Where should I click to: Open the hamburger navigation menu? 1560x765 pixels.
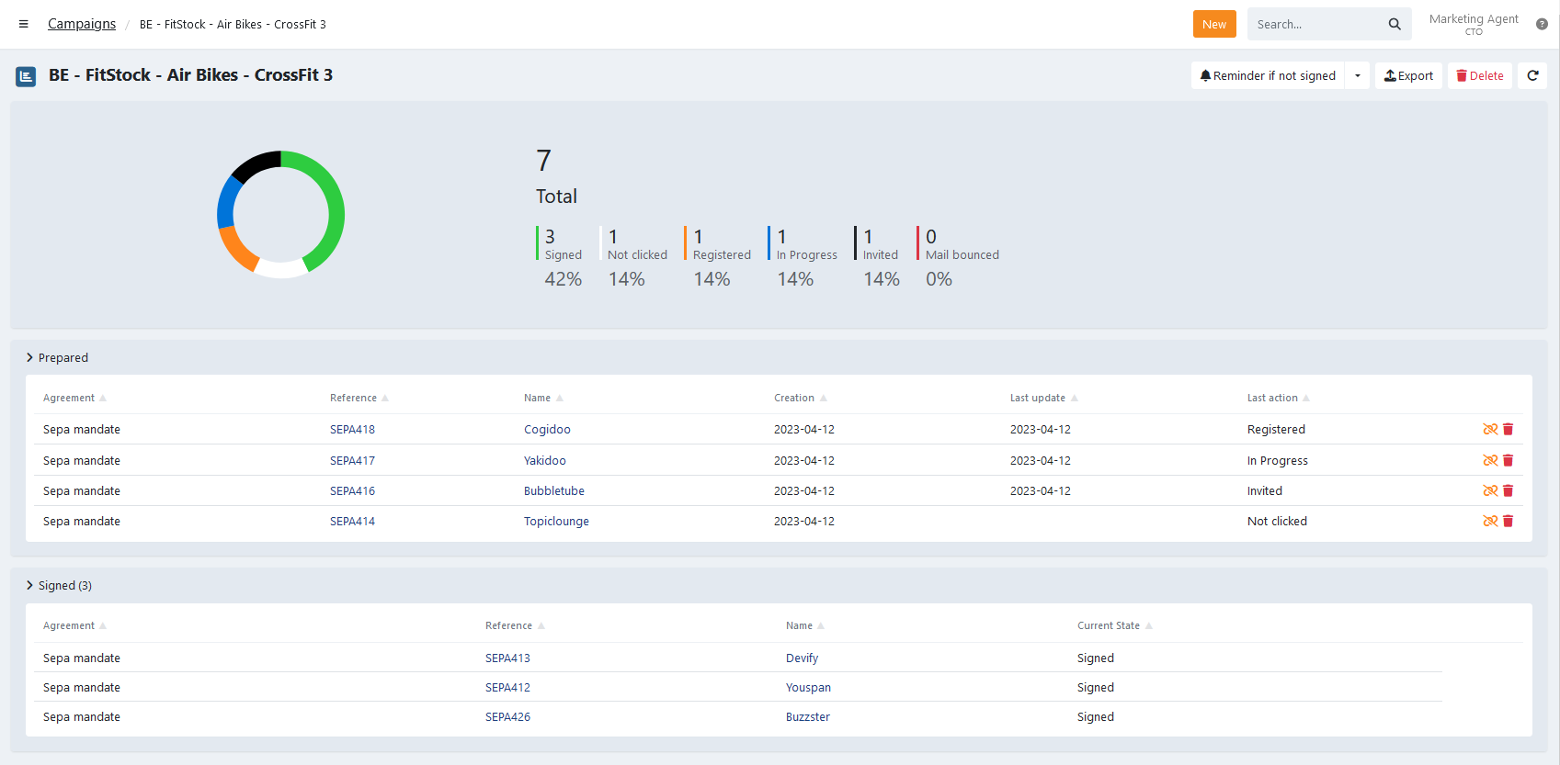click(x=24, y=24)
